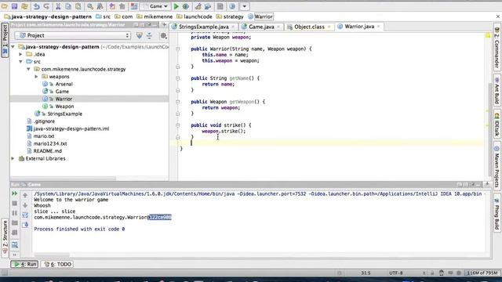Open the Structure side tool window
Screen dimensions: 502x282
pos(5,237)
